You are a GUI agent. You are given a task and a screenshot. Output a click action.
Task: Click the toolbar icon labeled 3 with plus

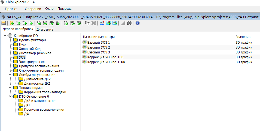[31, 23]
